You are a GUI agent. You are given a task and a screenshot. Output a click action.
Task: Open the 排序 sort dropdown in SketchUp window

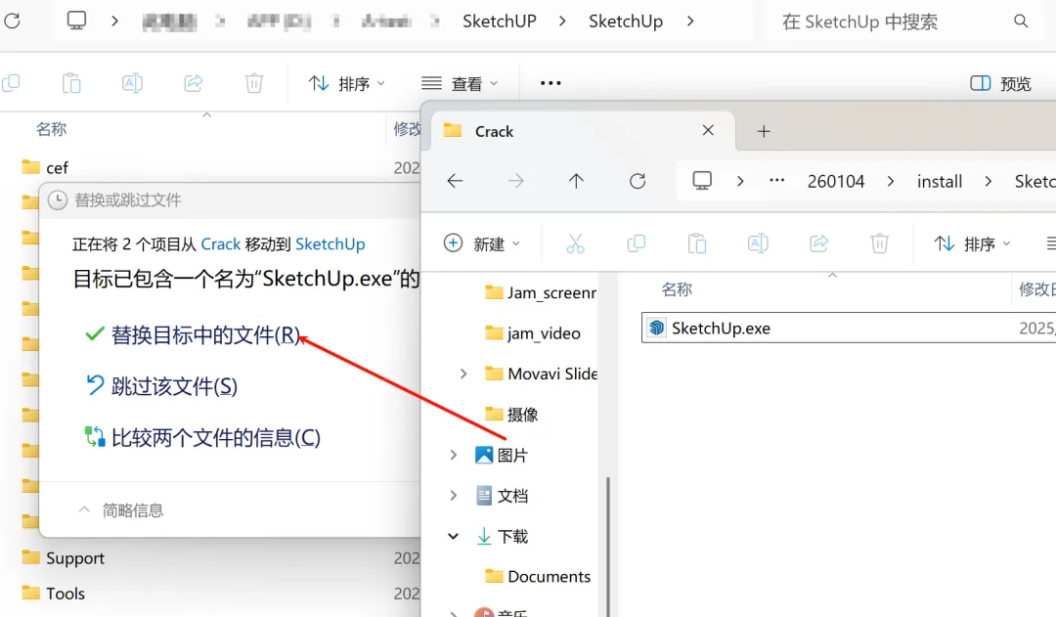tap(347, 83)
